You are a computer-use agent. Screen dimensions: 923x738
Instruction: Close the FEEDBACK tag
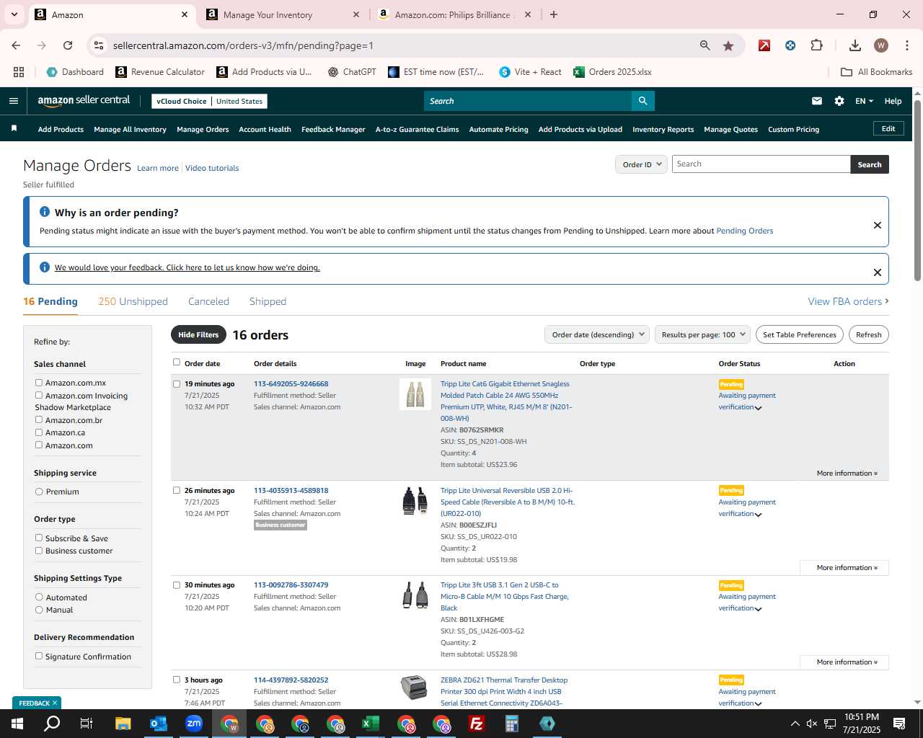click(x=54, y=703)
